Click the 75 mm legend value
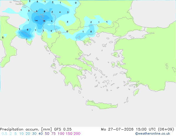Image resolution: width=176 pixels, height=136 pixels. 53,134
